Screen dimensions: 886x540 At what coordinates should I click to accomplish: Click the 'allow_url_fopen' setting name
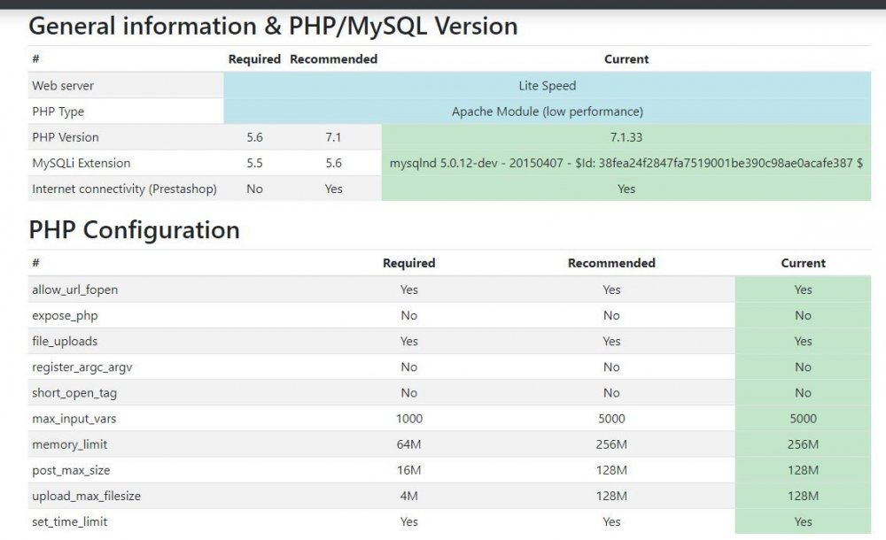tap(74, 289)
